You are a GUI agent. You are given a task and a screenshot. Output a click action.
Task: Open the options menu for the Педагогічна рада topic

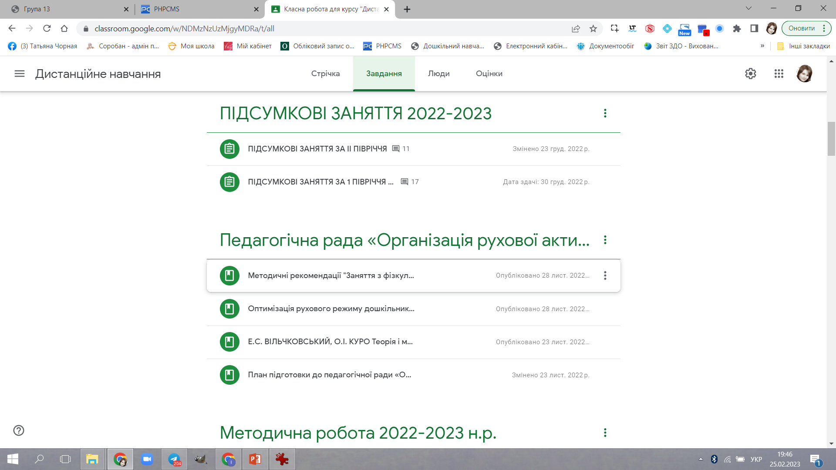[605, 240]
